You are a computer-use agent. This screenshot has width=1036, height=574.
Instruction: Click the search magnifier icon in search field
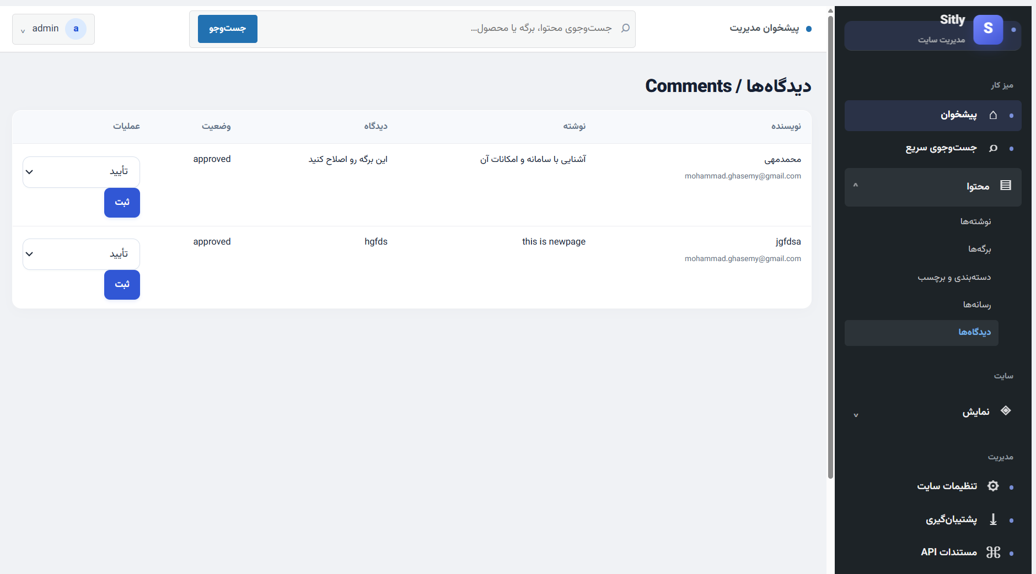coord(625,28)
